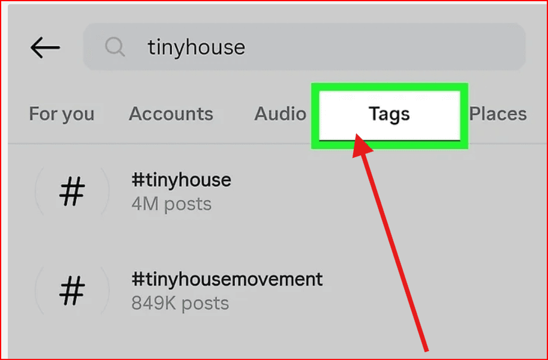Image resolution: width=548 pixels, height=360 pixels.
Task: Click the "4M posts" count text
Action: (x=171, y=204)
